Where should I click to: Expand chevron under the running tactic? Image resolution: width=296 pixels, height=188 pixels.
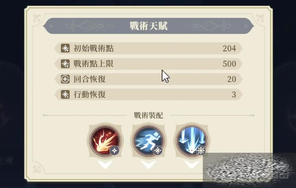[149, 165]
